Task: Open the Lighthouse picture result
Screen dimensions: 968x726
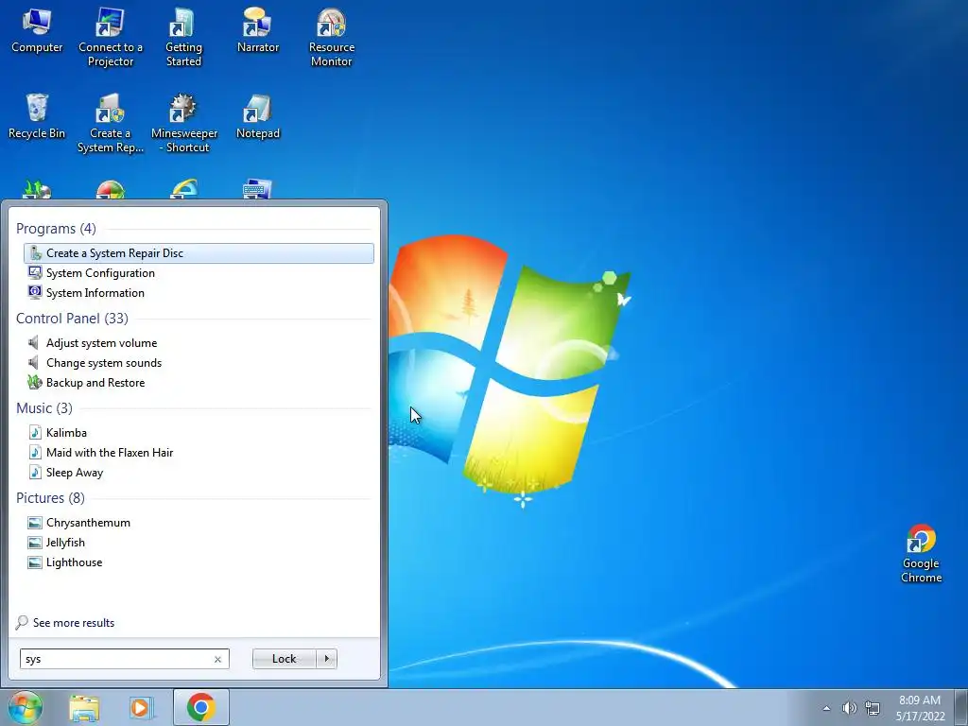Action: coord(199,562)
